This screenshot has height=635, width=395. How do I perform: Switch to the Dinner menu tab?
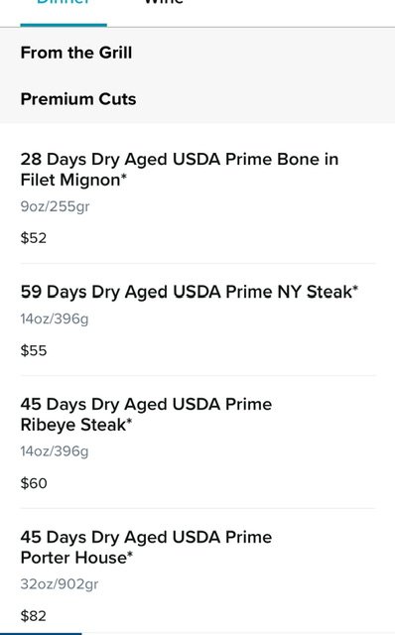pos(64,2)
